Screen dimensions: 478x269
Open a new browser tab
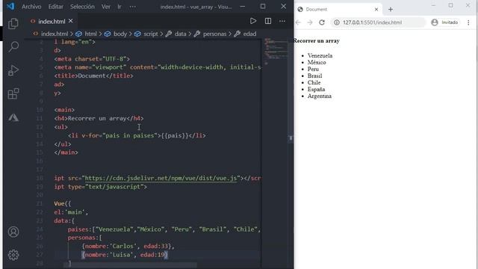click(x=391, y=10)
